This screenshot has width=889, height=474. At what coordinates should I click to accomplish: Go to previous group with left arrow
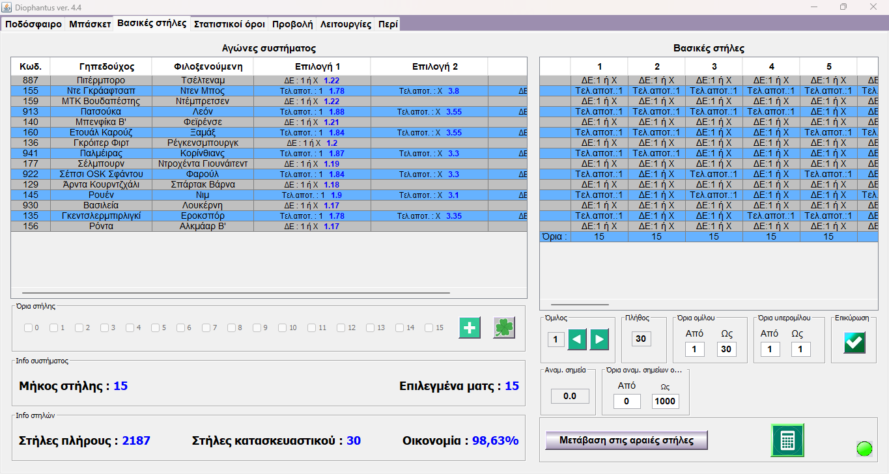click(x=577, y=339)
